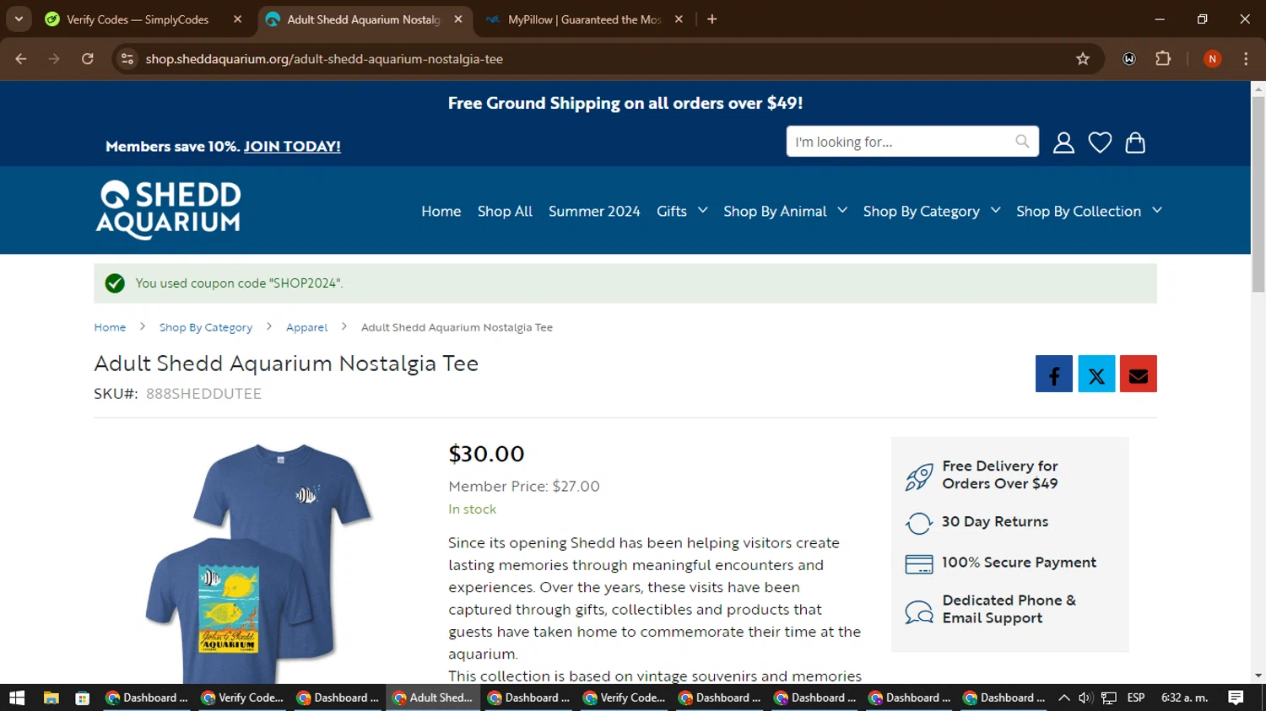The width and height of the screenshot is (1266, 711).
Task: Share product on Facebook
Action: [1054, 374]
